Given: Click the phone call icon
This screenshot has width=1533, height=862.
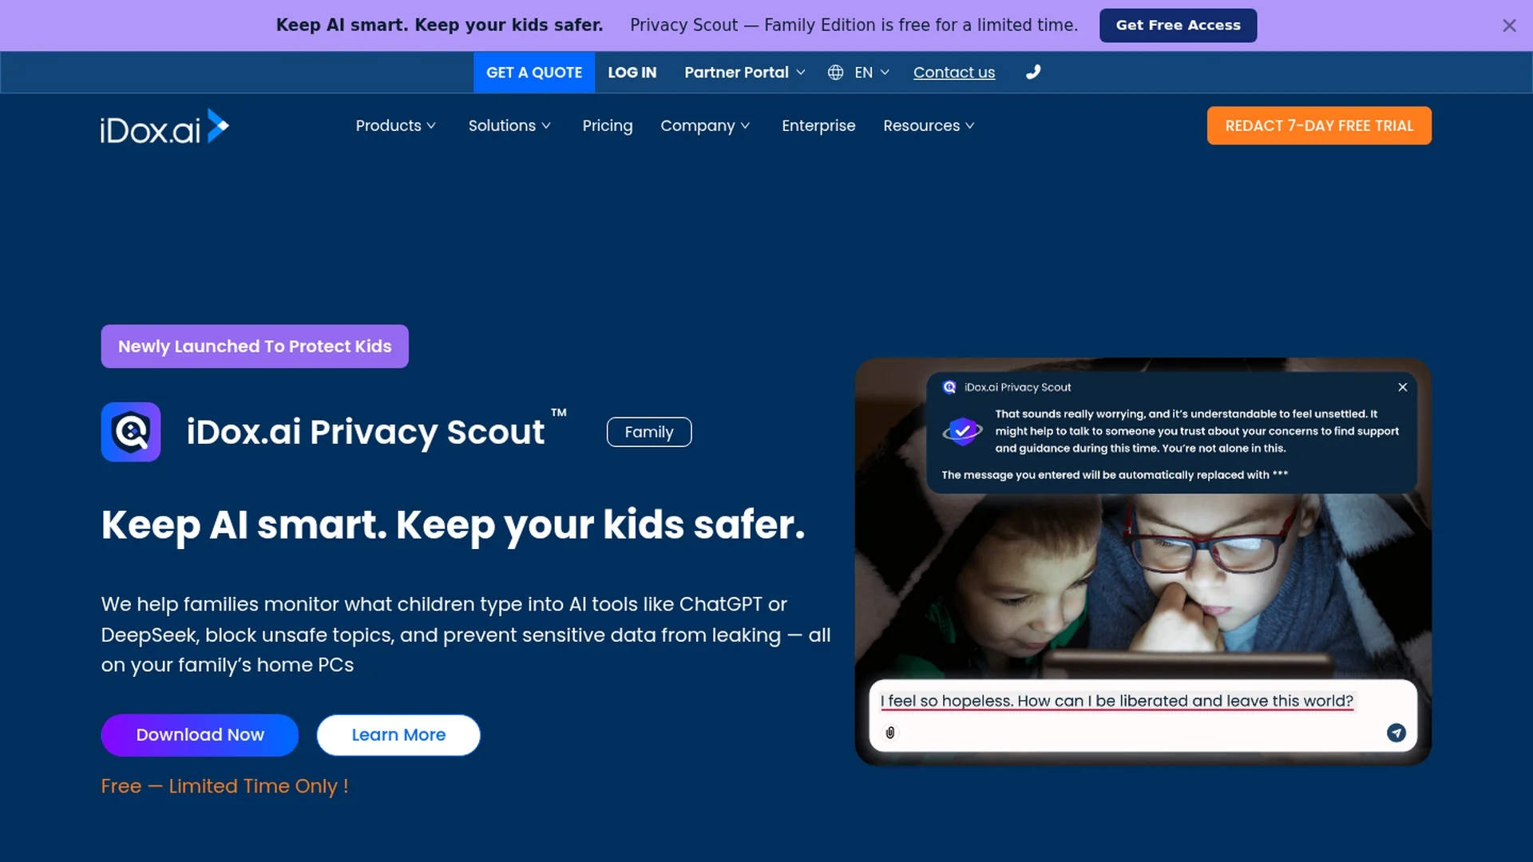Looking at the screenshot, I should tap(1033, 72).
